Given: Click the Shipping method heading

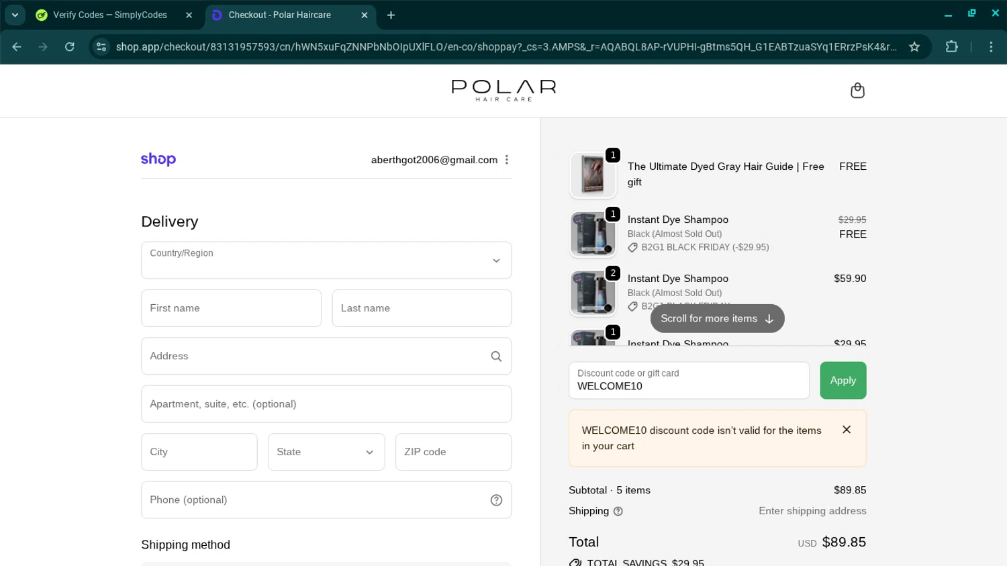Looking at the screenshot, I should tap(185, 545).
